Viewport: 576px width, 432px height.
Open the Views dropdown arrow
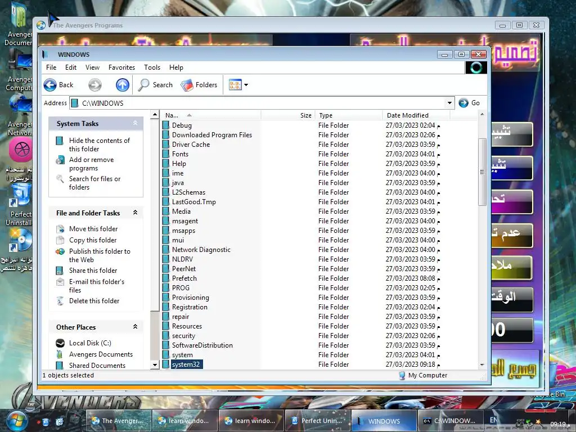coord(246,85)
